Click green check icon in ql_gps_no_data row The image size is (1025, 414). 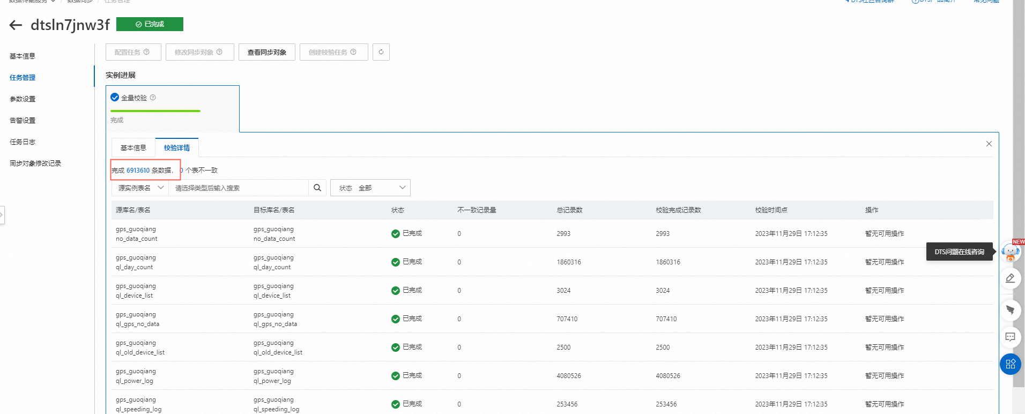click(396, 319)
